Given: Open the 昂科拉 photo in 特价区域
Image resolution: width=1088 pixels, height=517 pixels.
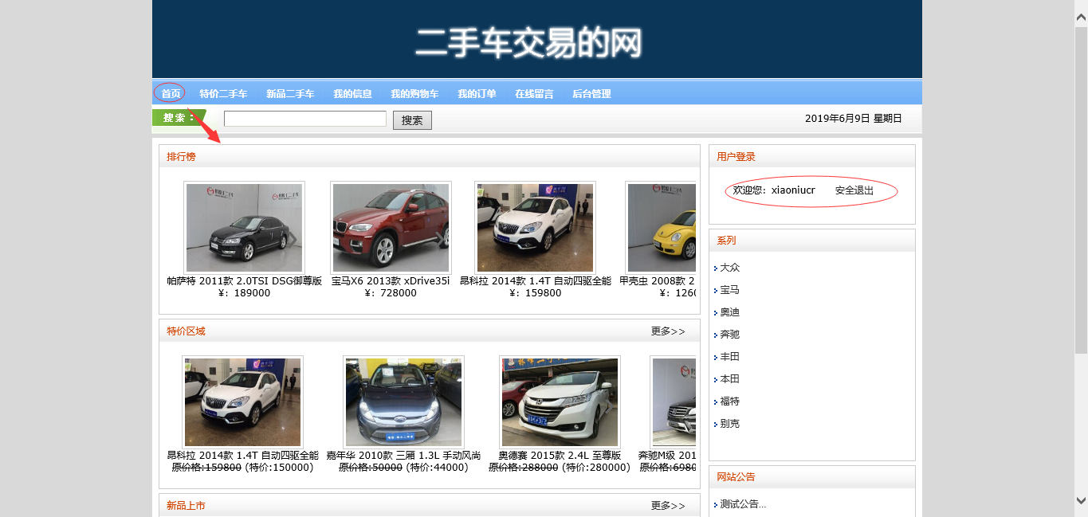Looking at the screenshot, I should point(242,402).
